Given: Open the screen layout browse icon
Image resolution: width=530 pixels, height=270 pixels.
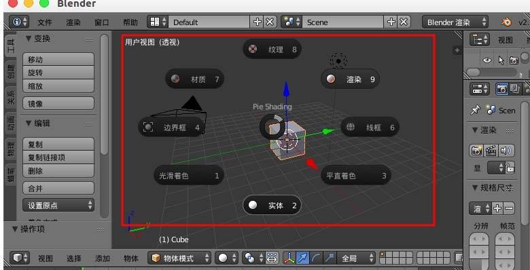Looking at the screenshot, I should click(158, 22).
